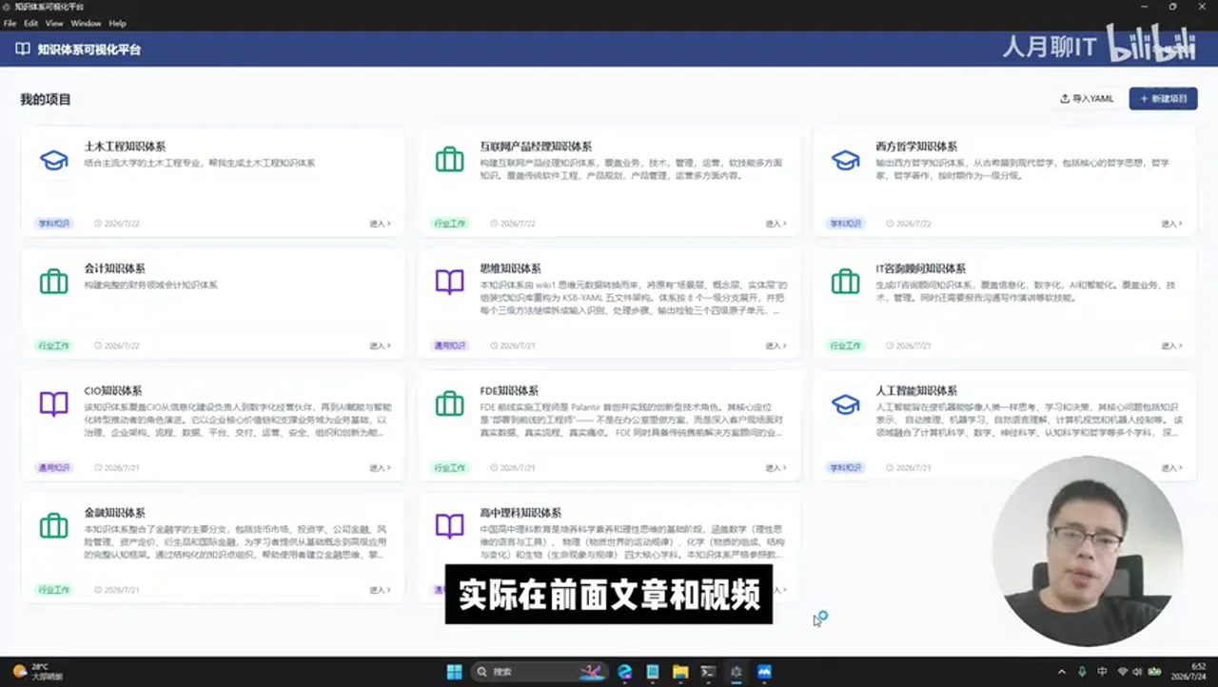
Task: Enter the 互联网产品经理知识体系 project via 进入
Action: tap(776, 224)
